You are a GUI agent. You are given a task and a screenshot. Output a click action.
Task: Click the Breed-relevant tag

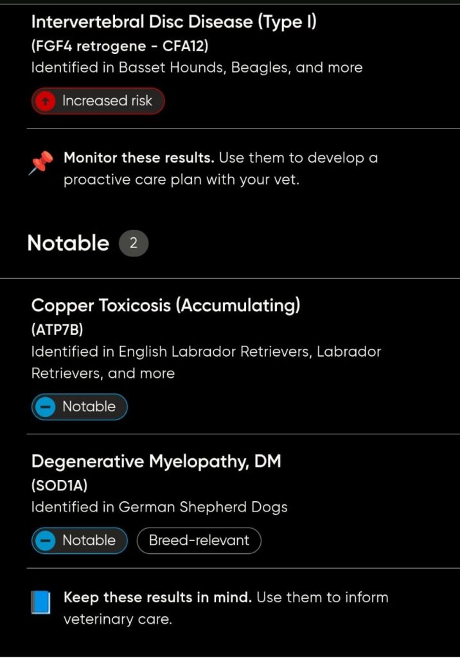(199, 540)
